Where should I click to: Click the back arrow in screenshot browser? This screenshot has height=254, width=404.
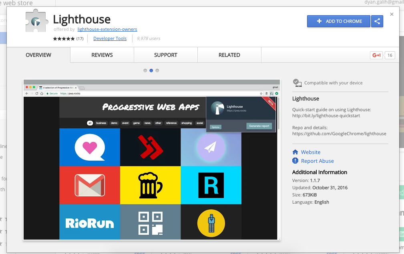27,94
